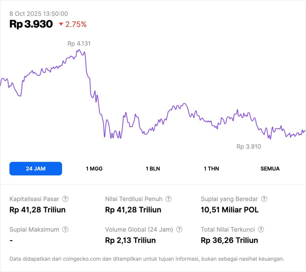Click the Rp 36,26 Triliun locked value
This screenshot has height=272, width=306.
229,240
